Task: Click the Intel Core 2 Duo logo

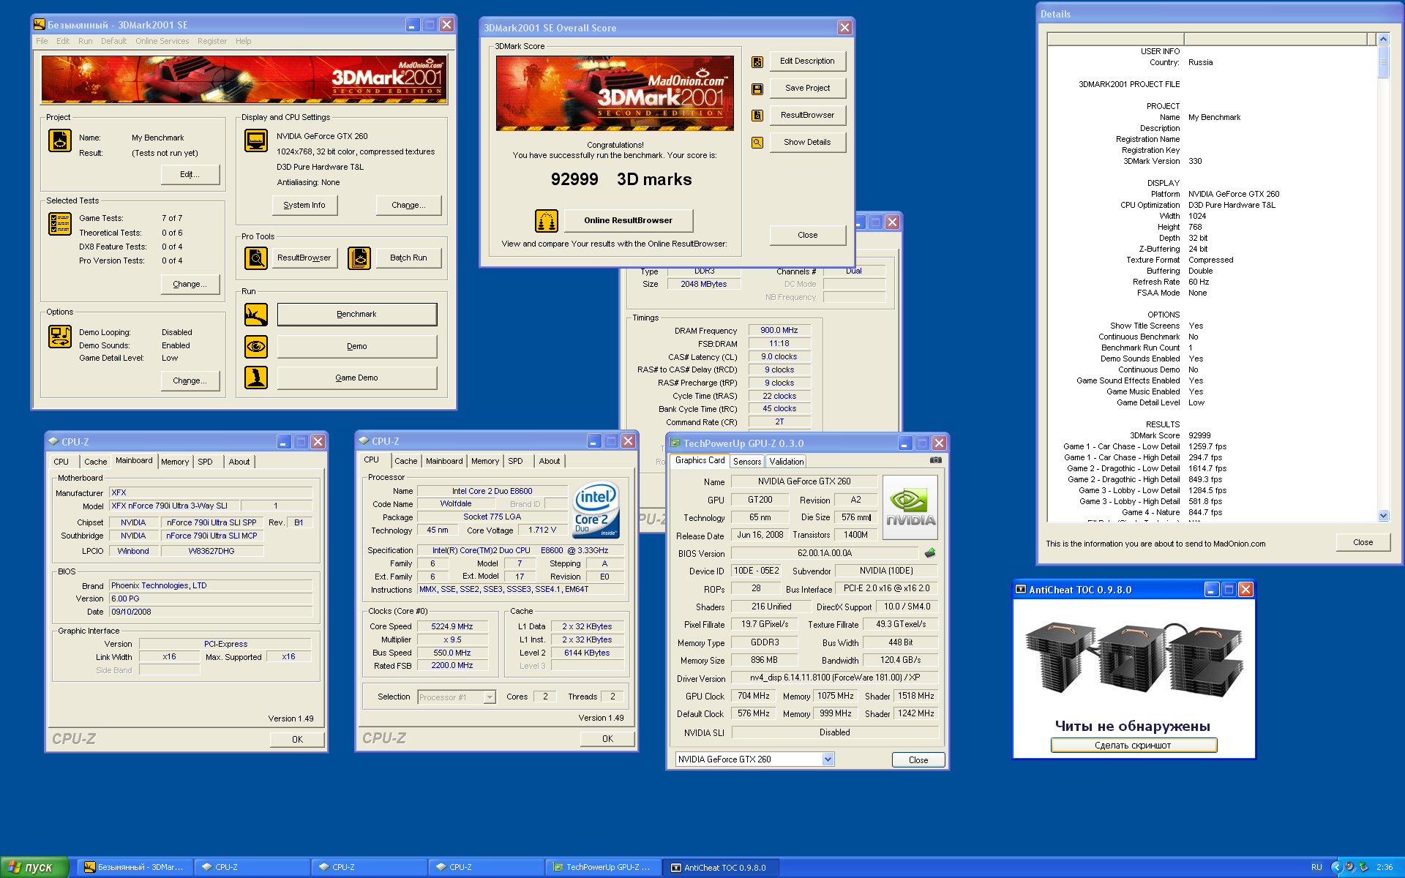Action: point(596,509)
